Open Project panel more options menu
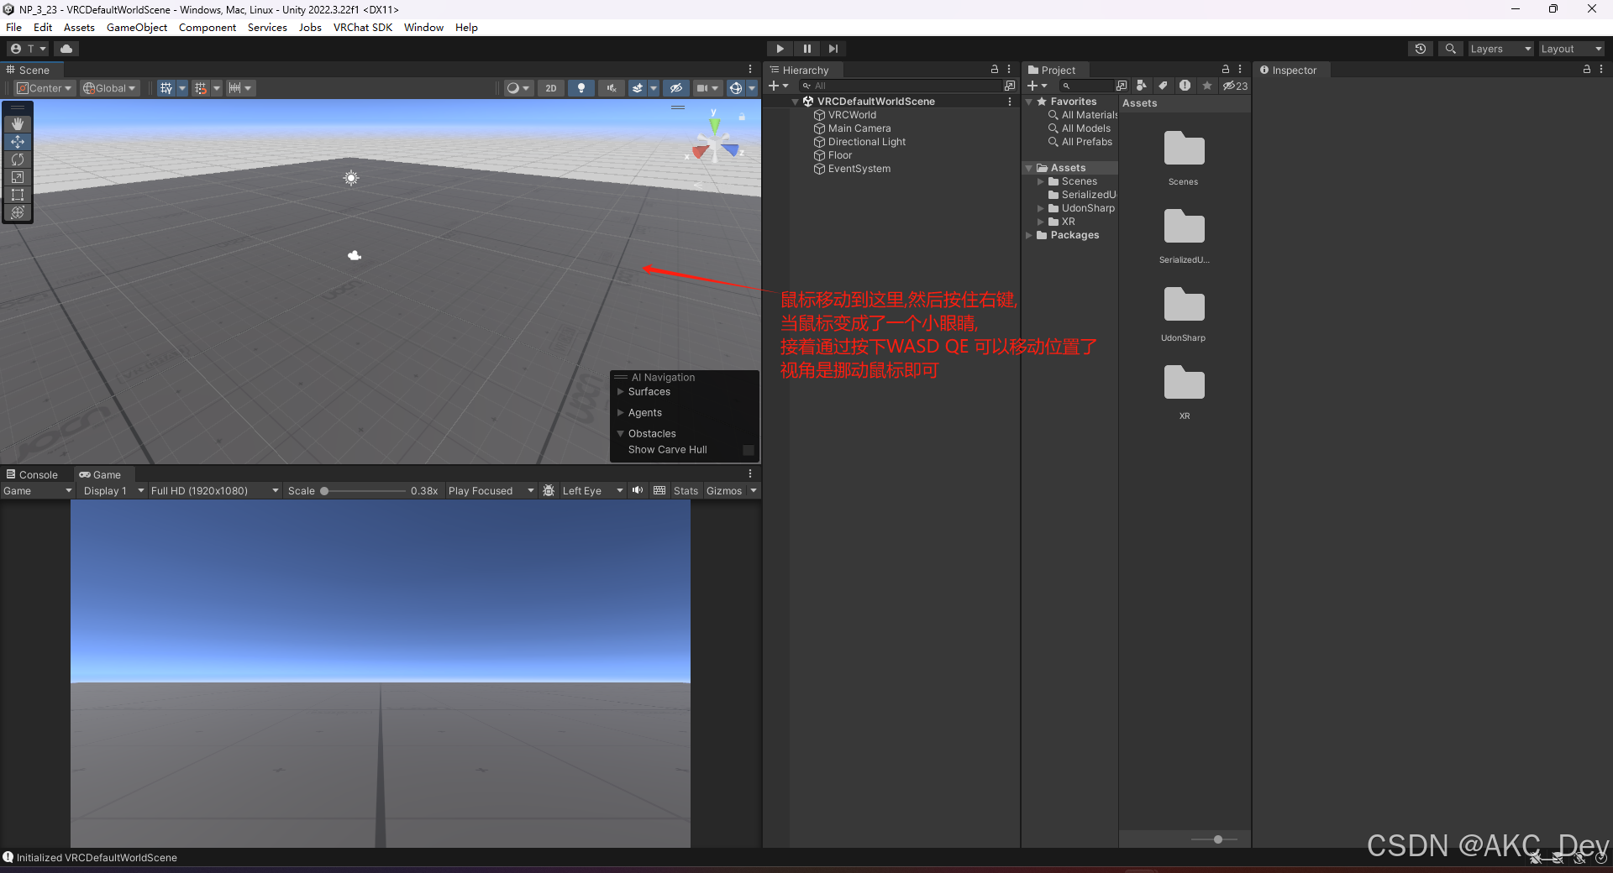Screen dimensions: 1613x873 (1240, 70)
